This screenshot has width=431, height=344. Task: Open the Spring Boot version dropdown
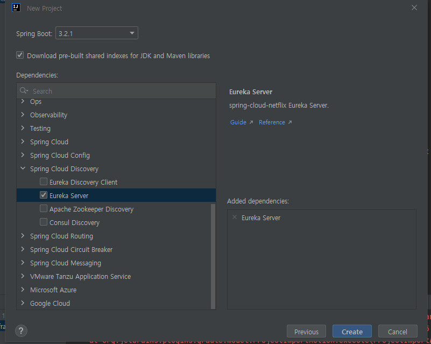(x=97, y=33)
